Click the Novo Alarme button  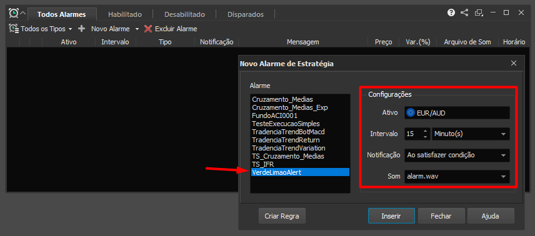click(110, 29)
